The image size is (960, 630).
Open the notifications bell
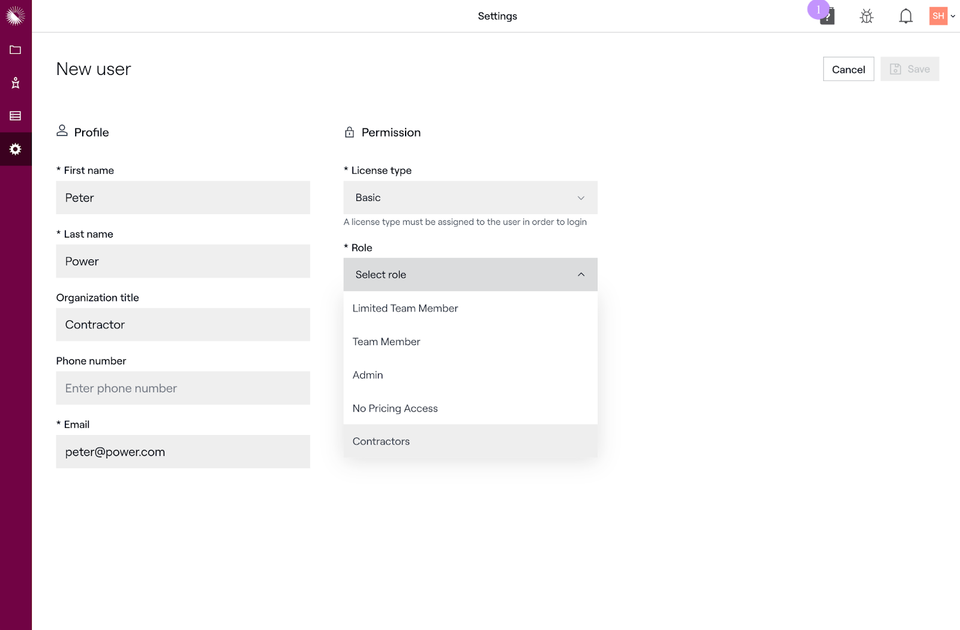[x=905, y=16]
